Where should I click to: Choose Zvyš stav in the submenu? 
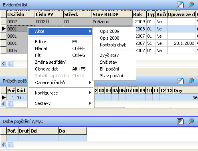point(114,55)
